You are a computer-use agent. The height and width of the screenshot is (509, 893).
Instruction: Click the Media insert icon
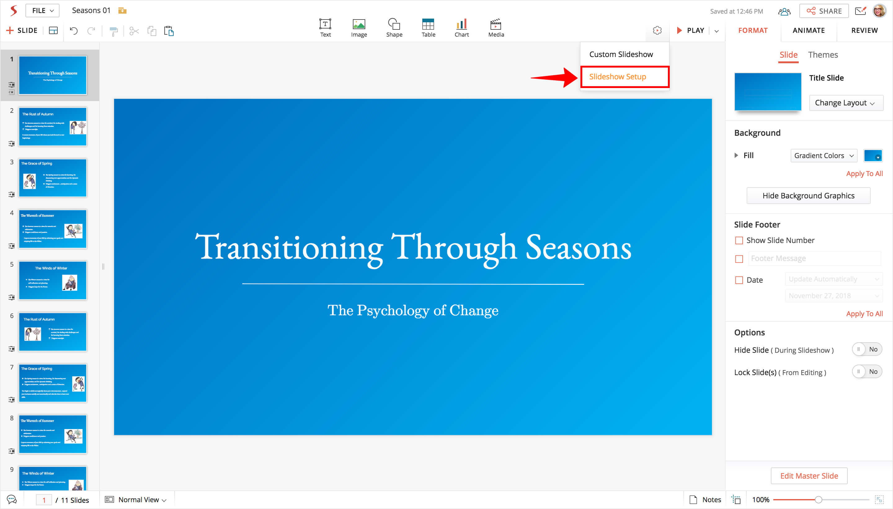(x=495, y=28)
